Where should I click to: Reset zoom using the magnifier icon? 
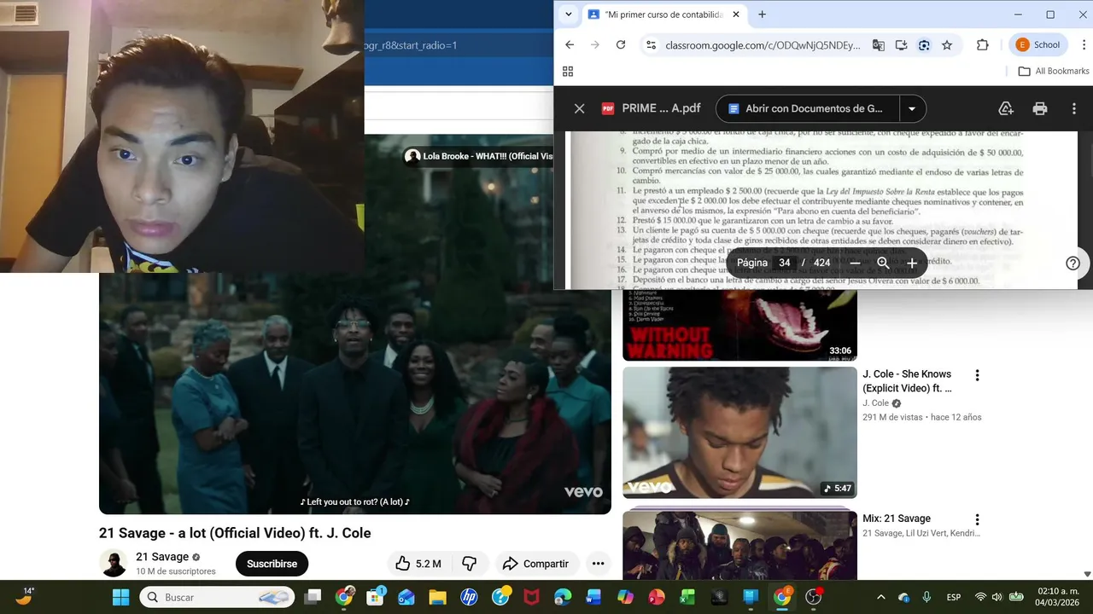click(x=883, y=263)
